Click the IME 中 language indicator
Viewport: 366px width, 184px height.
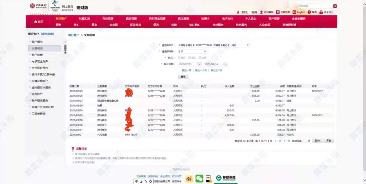tap(136, 181)
